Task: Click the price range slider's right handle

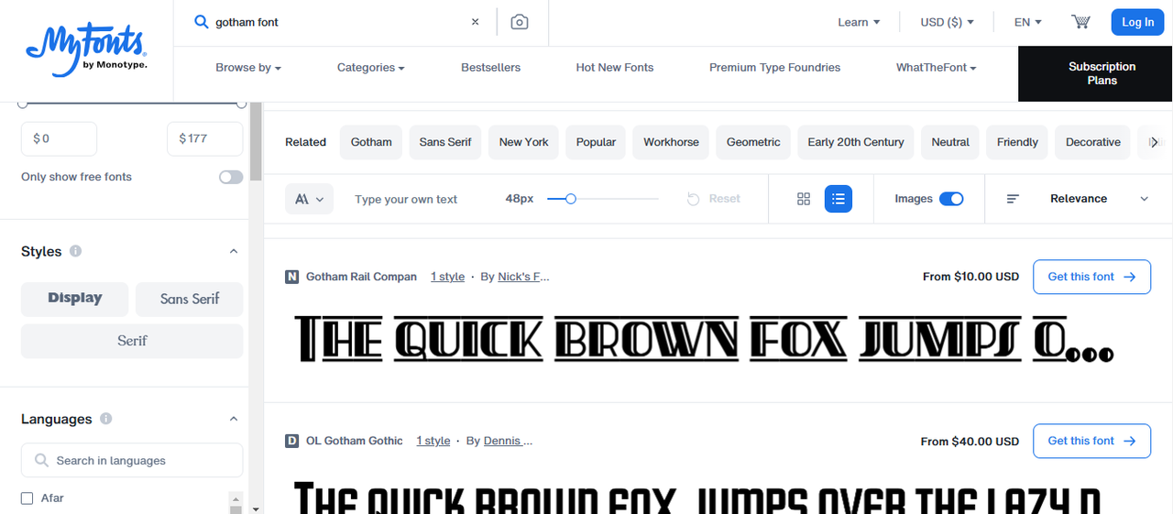Action: pos(242,104)
